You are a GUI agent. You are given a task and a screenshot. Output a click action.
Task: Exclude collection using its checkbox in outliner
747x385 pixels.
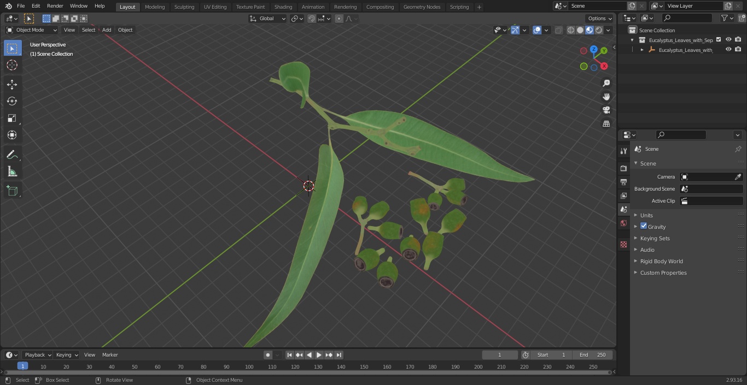click(x=719, y=40)
